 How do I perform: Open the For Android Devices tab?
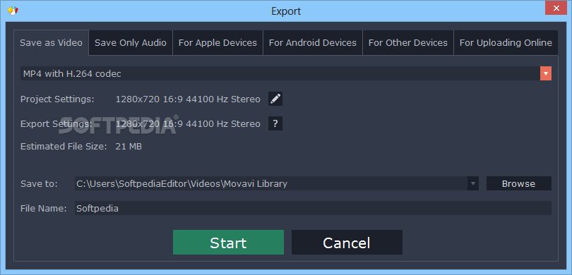tap(313, 42)
